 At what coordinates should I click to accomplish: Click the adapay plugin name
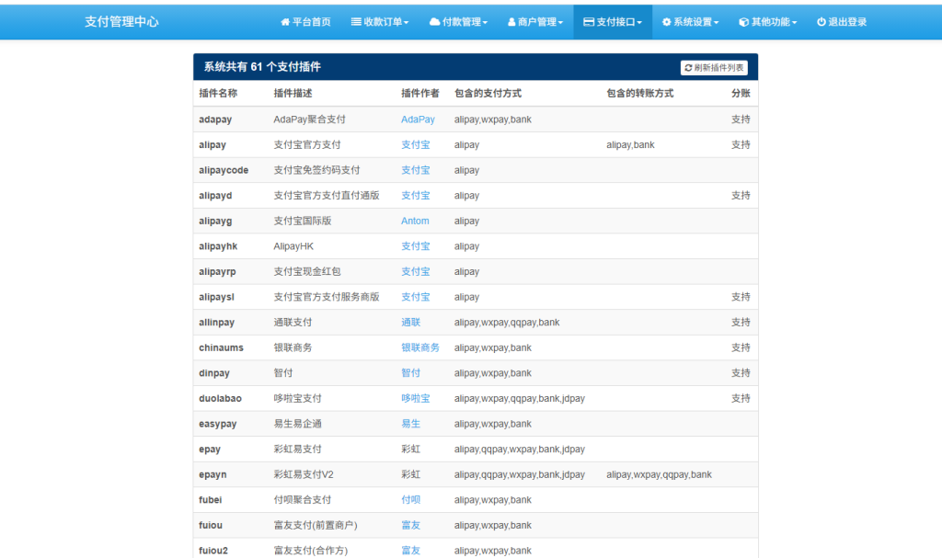[215, 120]
